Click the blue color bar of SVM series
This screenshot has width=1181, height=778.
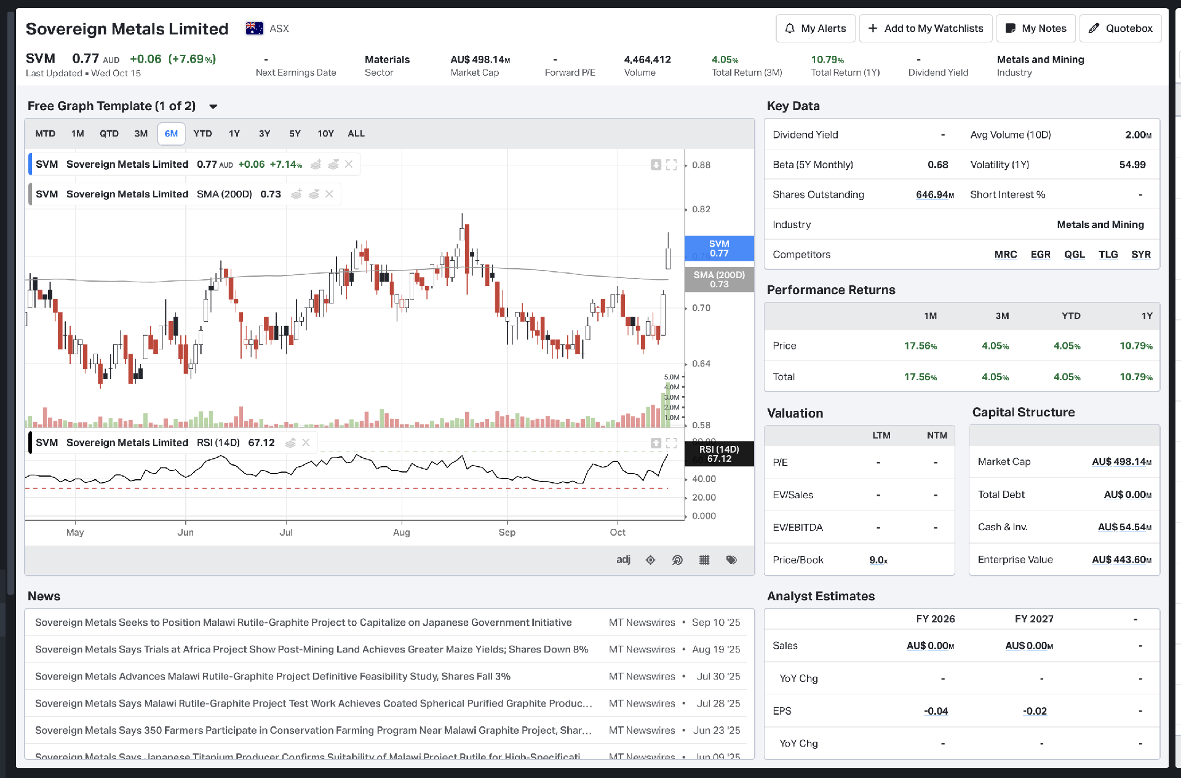tap(31, 165)
